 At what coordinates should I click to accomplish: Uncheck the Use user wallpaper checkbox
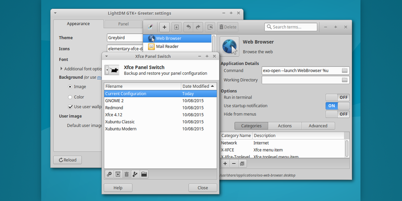(70, 107)
